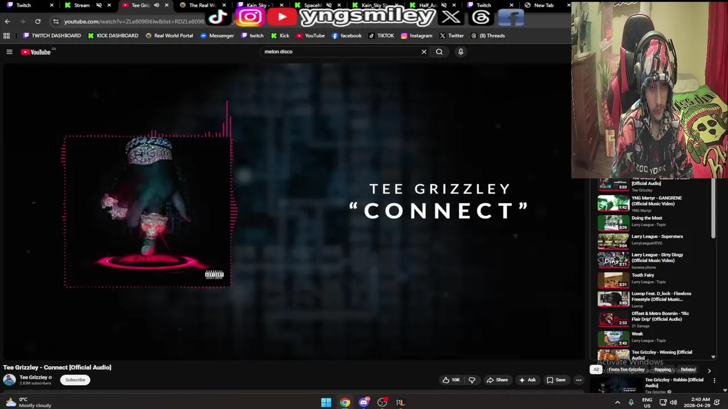Click in the melon disco search field
This screenshot has height=409, width=728.
point(341,52)
